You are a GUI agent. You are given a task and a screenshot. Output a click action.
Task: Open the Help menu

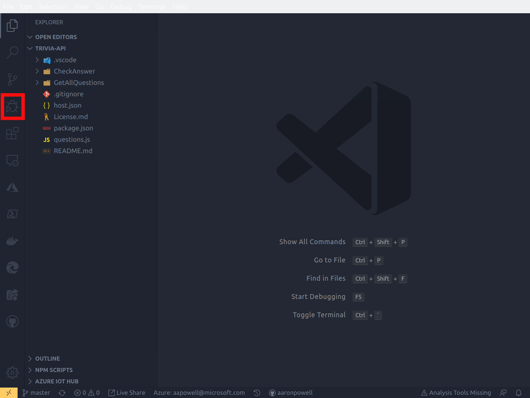(x=179, y=6)
